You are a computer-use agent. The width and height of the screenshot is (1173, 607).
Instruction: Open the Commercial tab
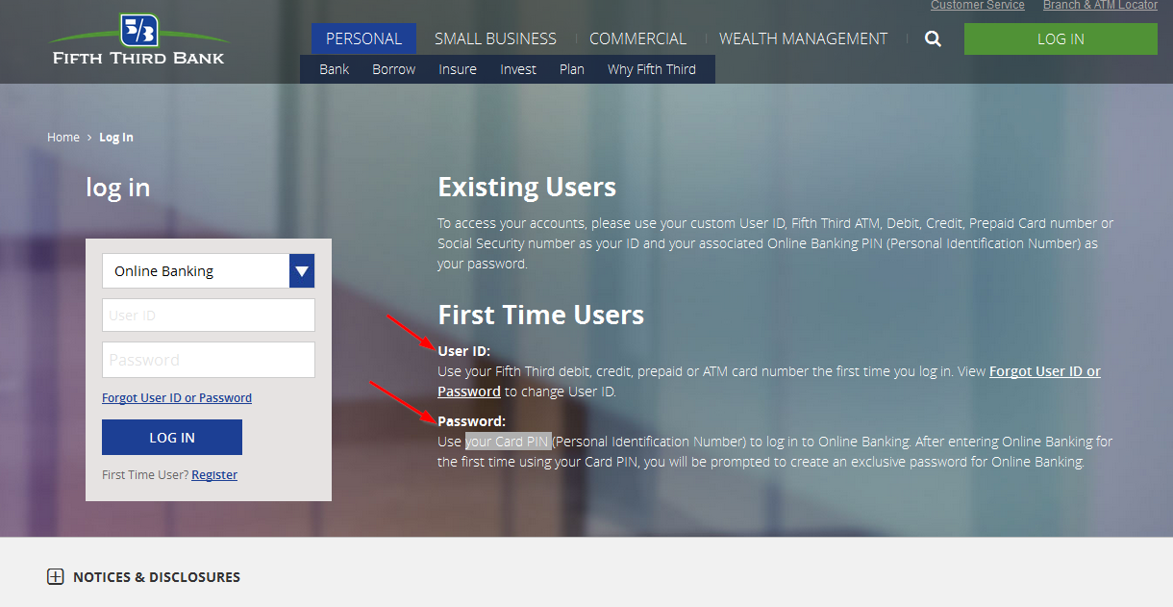click(x=637, y=39)
